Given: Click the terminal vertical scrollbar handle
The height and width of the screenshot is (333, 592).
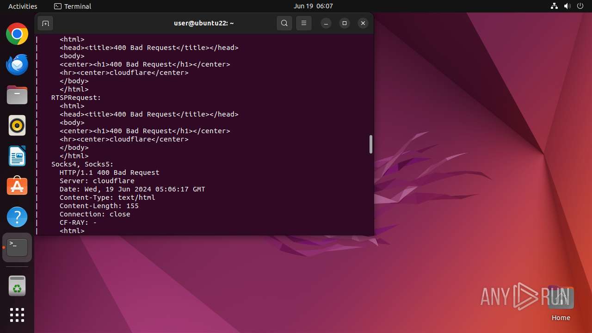Looking at the screenshot, I should click(370, 144).
